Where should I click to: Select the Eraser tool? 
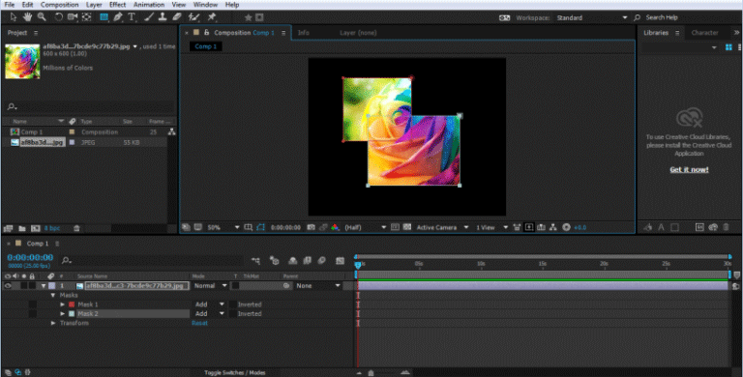click(x=177, y=17)
